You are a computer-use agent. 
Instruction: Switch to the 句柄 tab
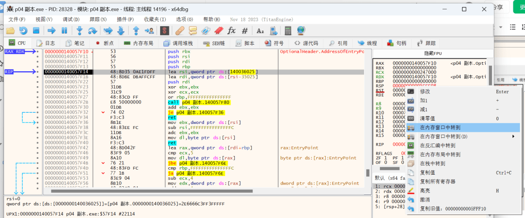pos(397,43)
